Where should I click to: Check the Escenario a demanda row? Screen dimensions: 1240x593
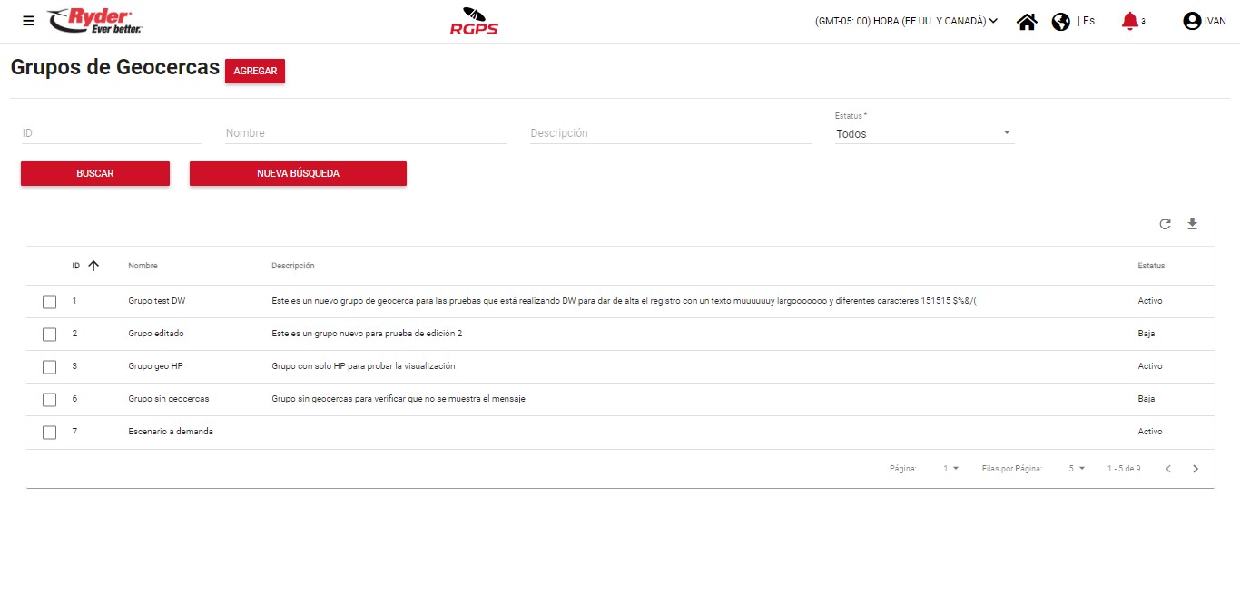pyautogui.click(x=50, y=433)
